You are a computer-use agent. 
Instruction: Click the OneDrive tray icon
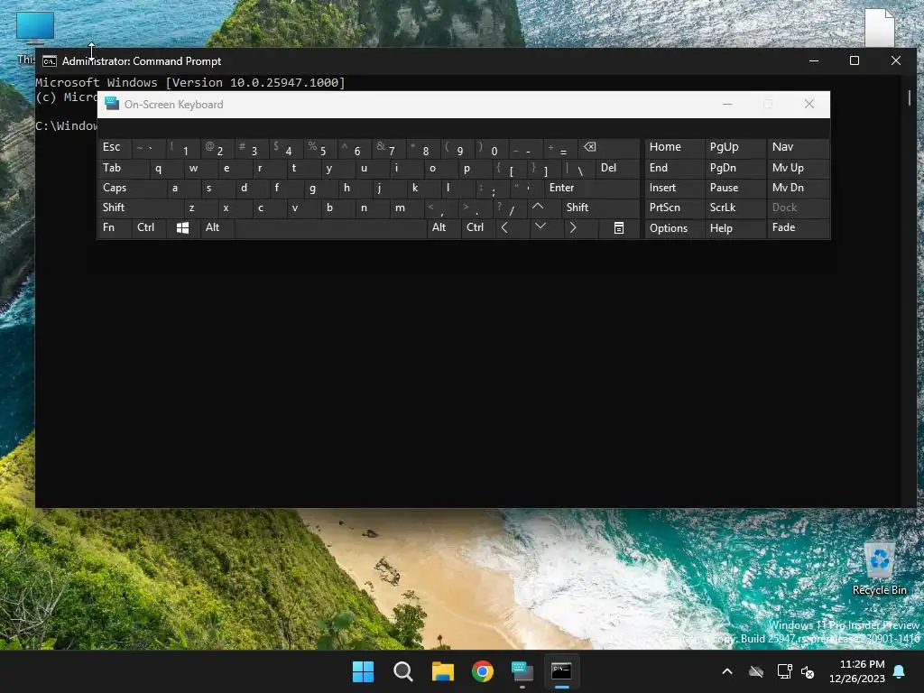[x=756, y=671]
